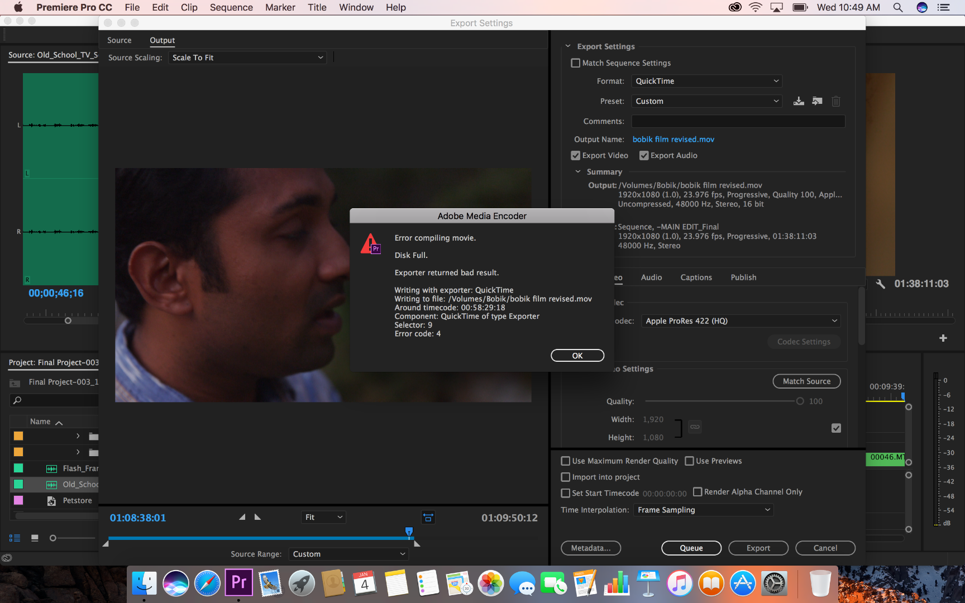The width and height of the screenshot is (965, 603).
Task: Open iTunes from the dock
Action: coord(680,583)
